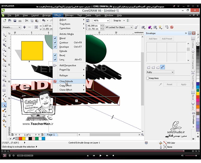Adjust the KMPlayer volume slider
Image resolution: width=201 pixels, height=163 pixels.
tap(191, 155)
